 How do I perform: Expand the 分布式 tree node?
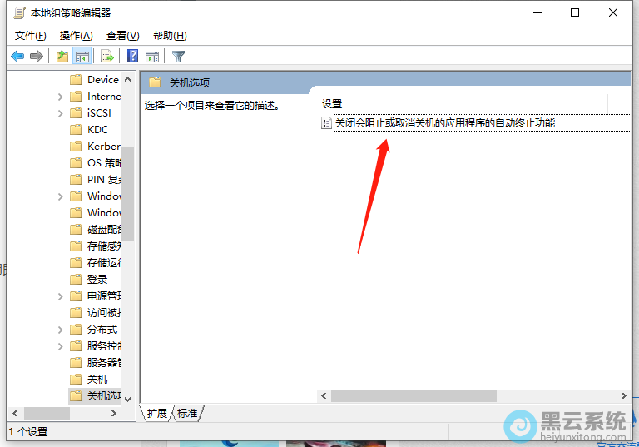(x=61, y=330)
